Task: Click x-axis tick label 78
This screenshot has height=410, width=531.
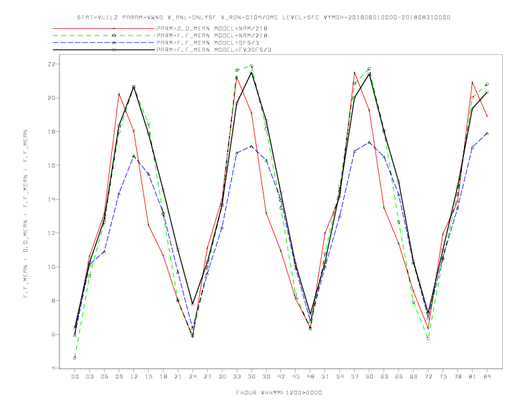Action: coord(458,377)
